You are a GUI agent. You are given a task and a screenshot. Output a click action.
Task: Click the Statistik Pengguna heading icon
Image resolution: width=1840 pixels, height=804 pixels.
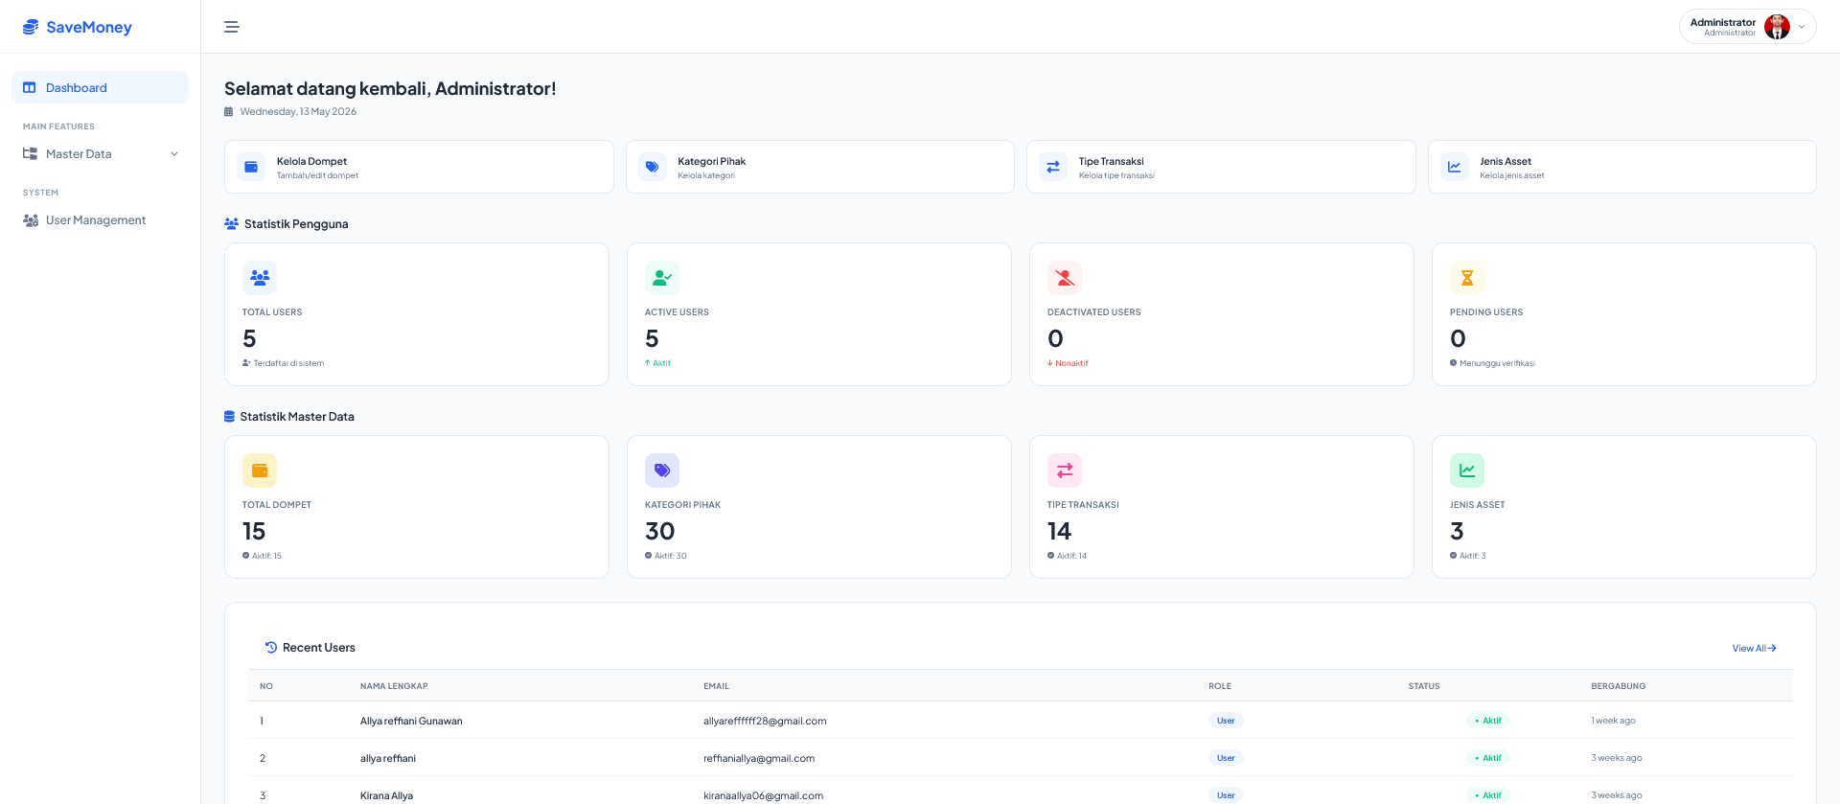[x=231, y=224]
